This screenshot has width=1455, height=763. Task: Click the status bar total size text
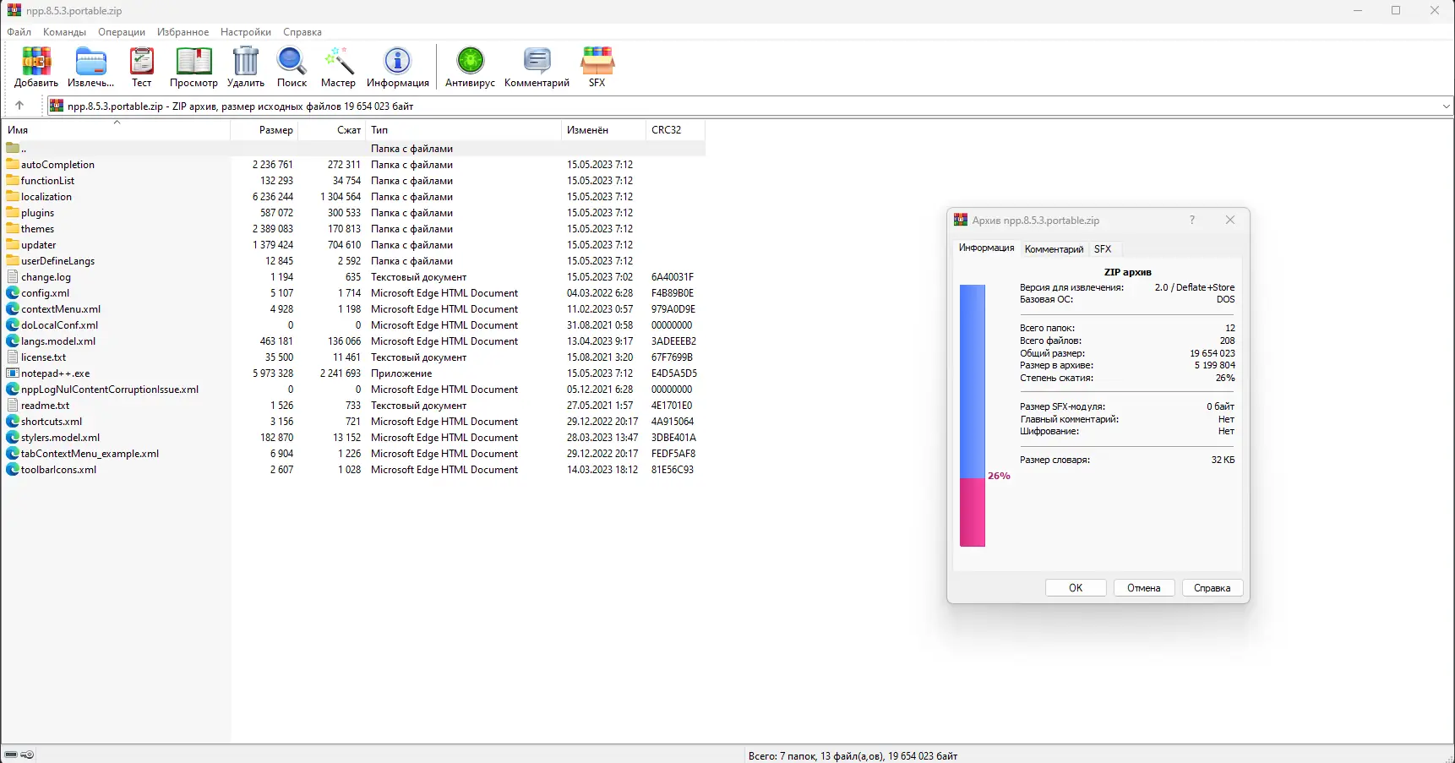pyautogui.click(x=853, y=756)
